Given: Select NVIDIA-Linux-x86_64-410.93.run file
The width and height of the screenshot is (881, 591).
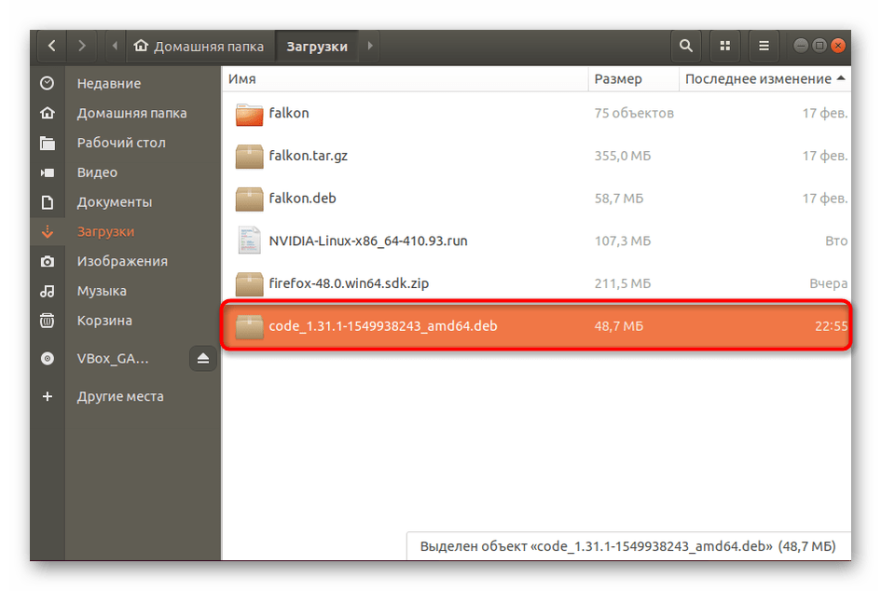Looking at the screenshot, I should coord(537,241).
